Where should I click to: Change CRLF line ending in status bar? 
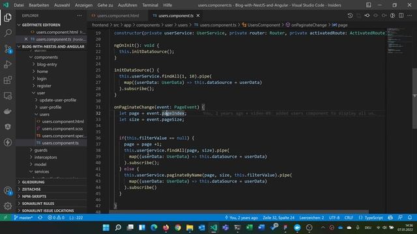point(349,218)
